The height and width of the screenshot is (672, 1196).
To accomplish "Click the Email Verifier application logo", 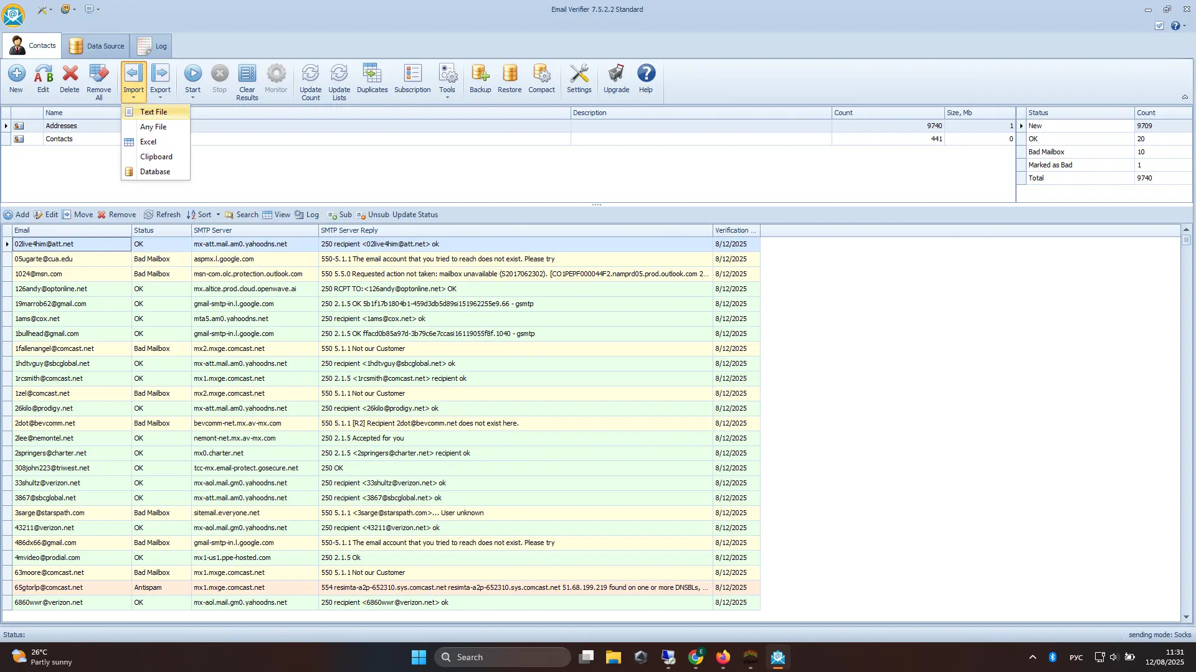I will (13, 16).
